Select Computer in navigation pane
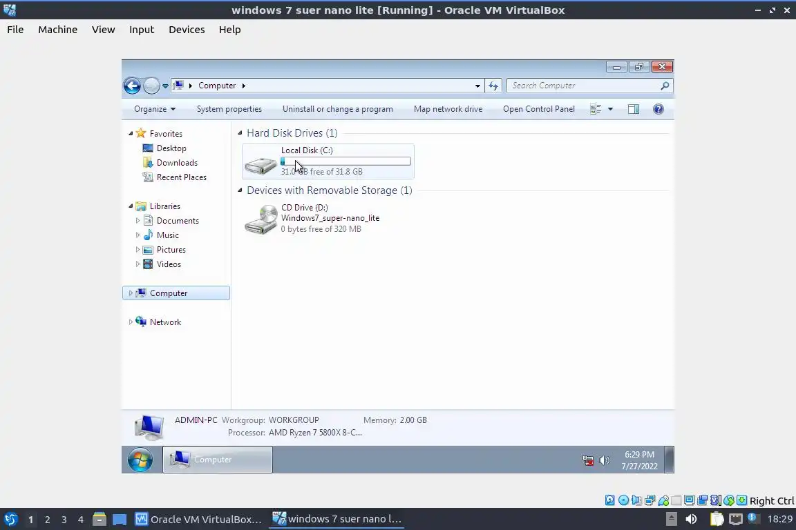796x530 pixels. click(176, 293)
